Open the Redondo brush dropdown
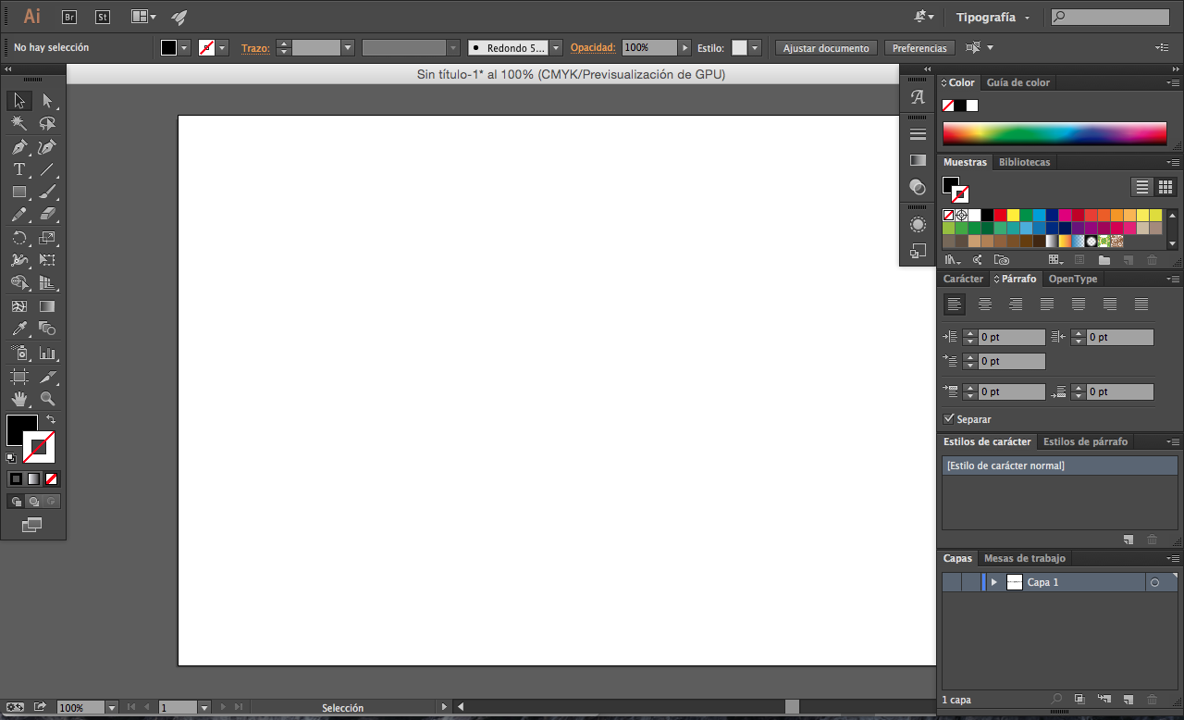 pyautogui.click(x=556, y=47)
